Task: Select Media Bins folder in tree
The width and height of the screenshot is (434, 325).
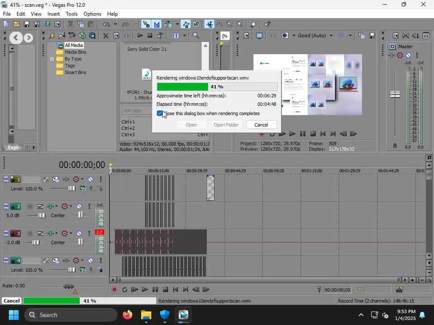Action: click(75, 52)
